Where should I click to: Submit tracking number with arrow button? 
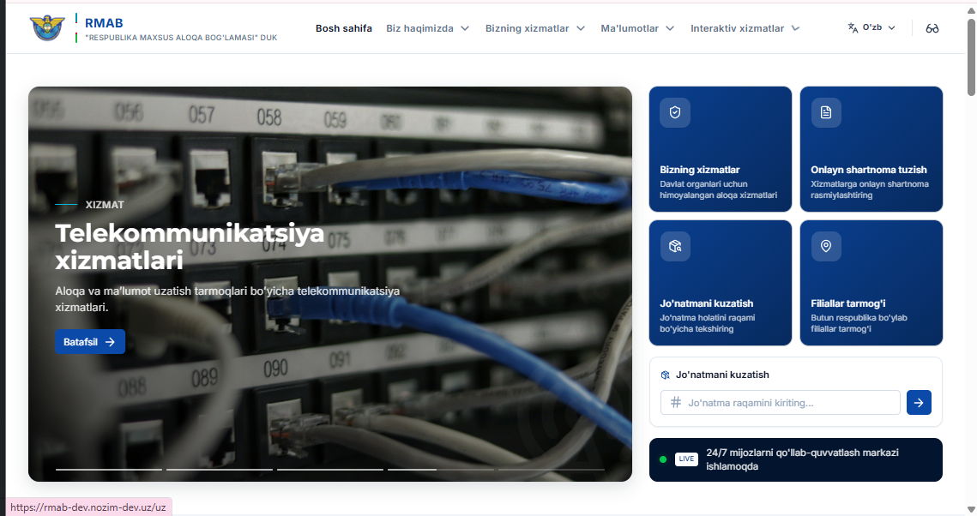pyautogui.click(x=919, y=403)
